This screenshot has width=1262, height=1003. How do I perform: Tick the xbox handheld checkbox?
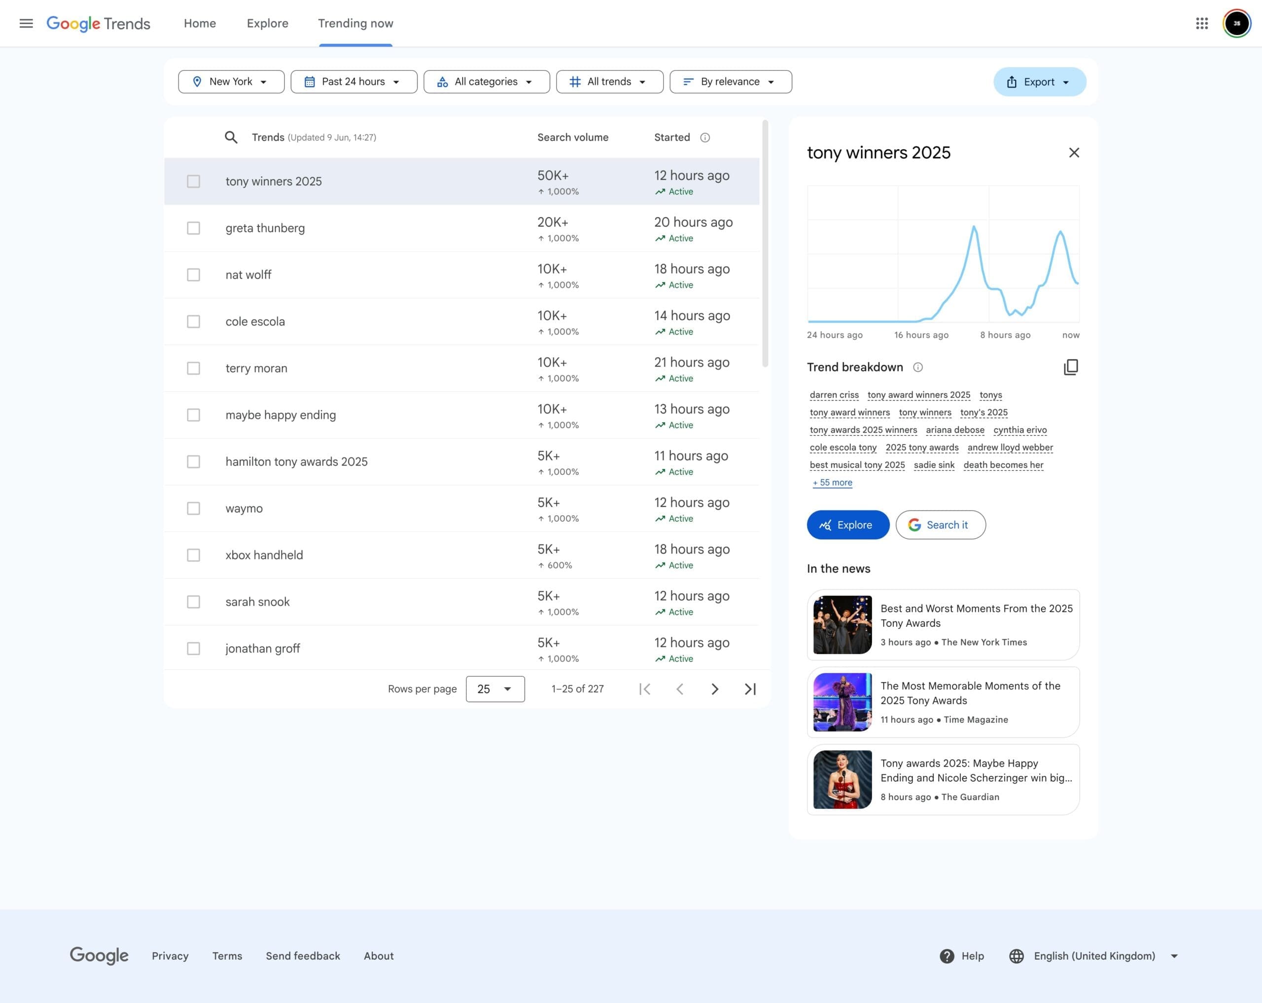(193, 555)
